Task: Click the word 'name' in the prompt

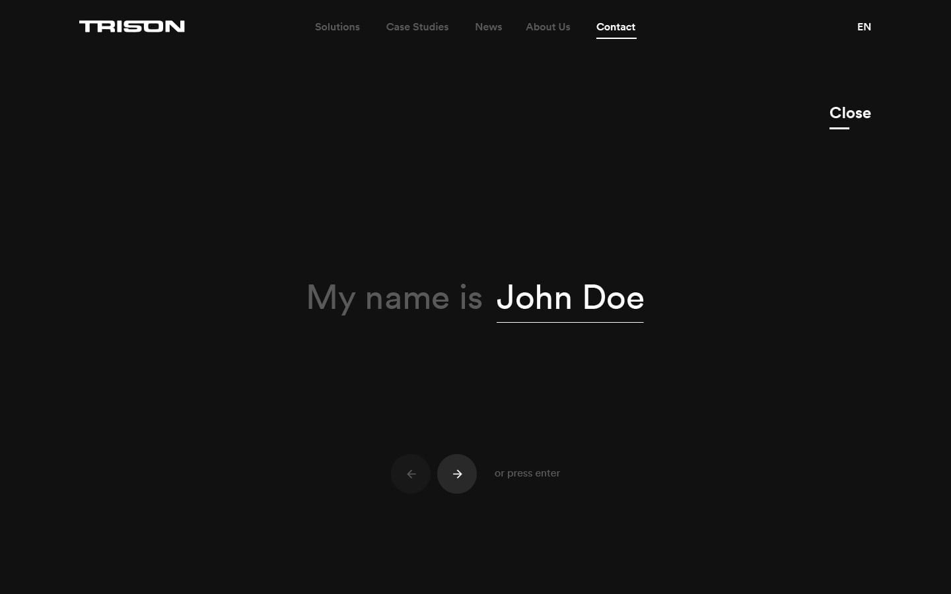Action: (407, 299)
